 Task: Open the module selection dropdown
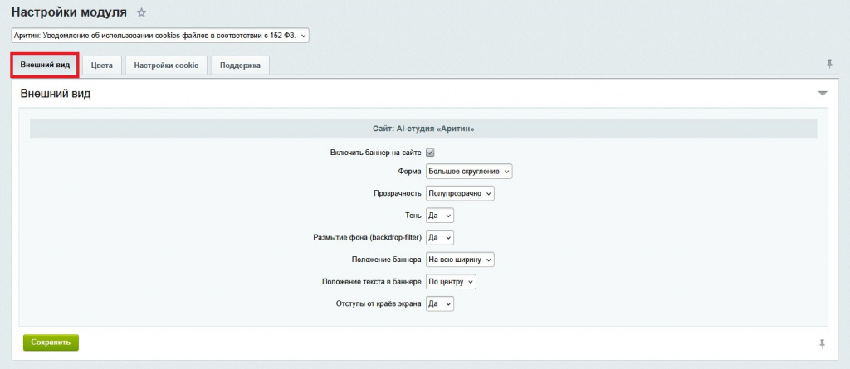tap(160, 35)
